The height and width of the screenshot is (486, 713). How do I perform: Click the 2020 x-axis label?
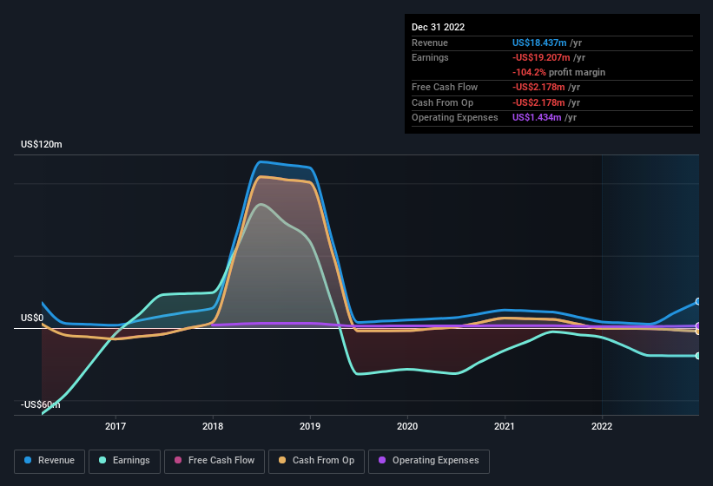point(407,426)
